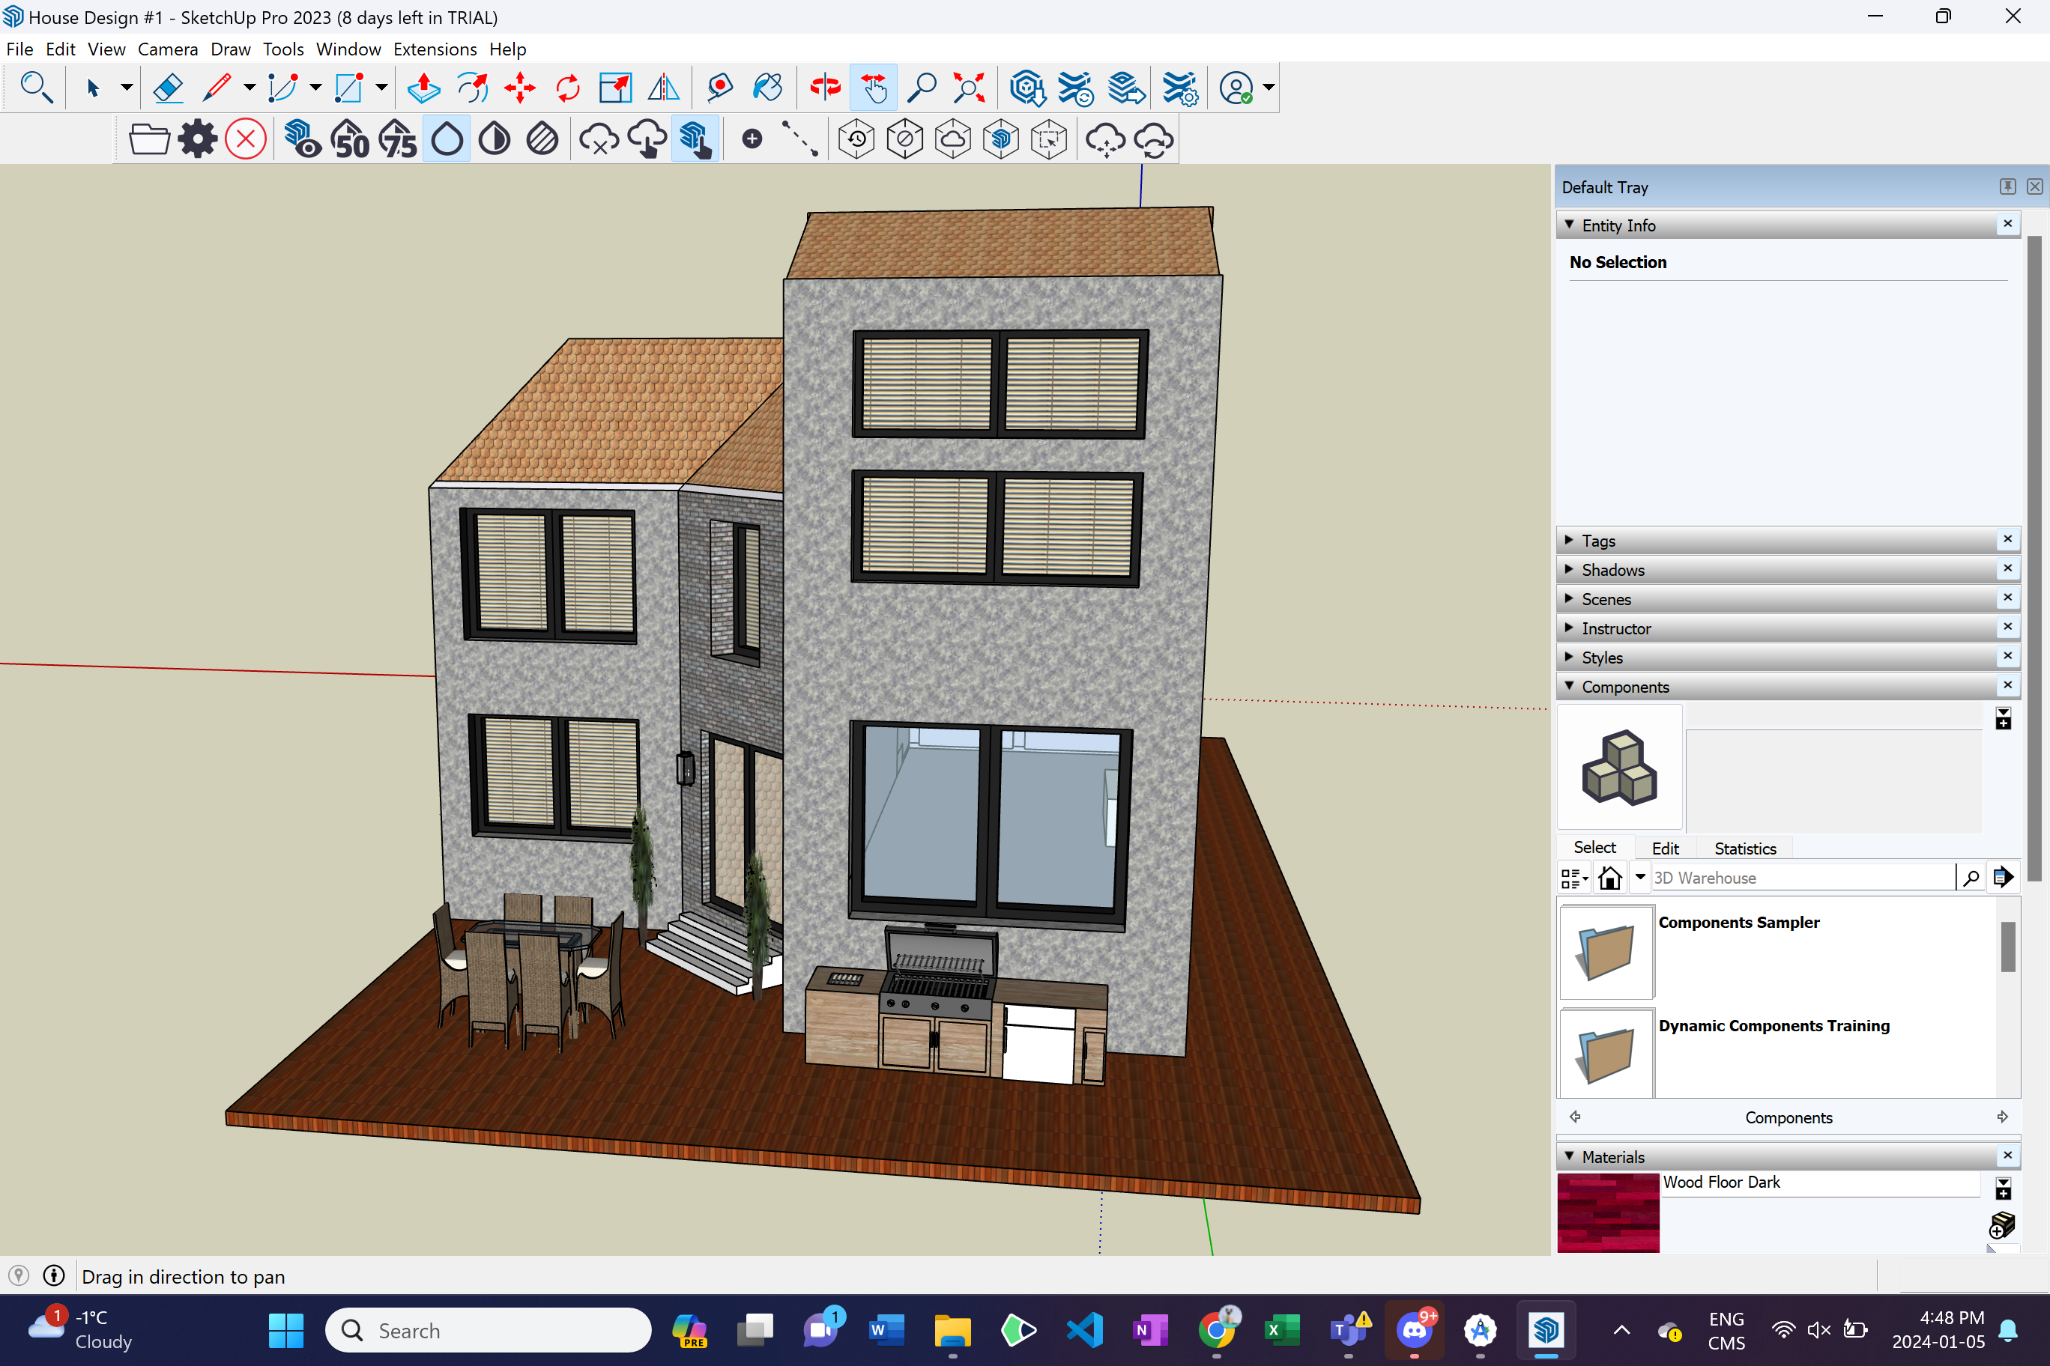This screenshot has height=1366, width=2050.
Task: Open the Pencil tool dropdown arrow
Action: click(x=250, y=87)
